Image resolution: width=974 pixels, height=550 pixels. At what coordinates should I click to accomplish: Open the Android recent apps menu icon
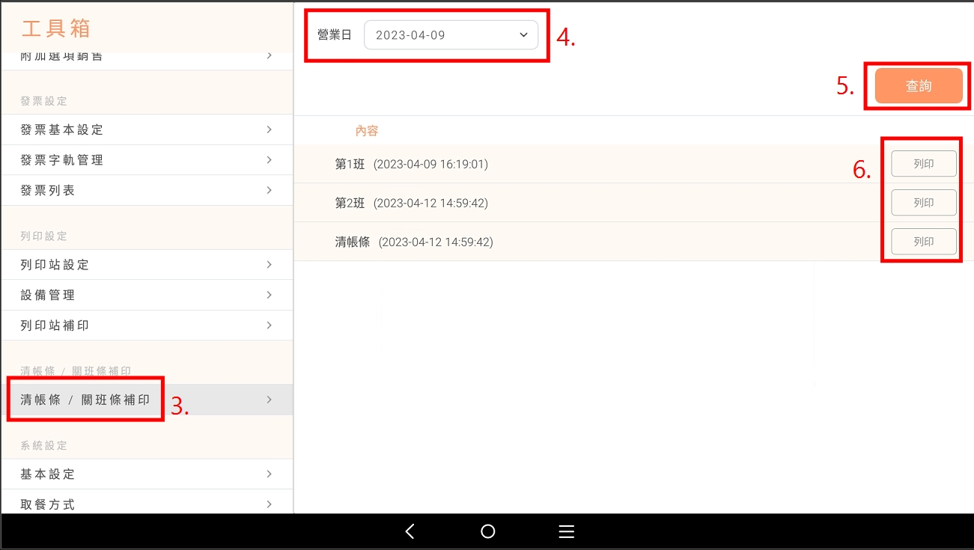pyautogui.click(x=566, y=531)
